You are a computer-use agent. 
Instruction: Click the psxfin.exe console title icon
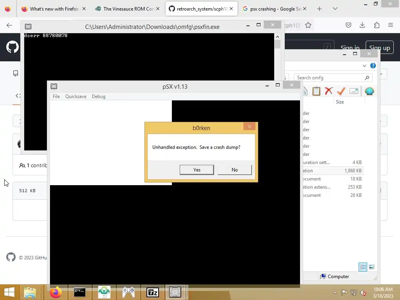pyautogui.click(x=28, y=27)
